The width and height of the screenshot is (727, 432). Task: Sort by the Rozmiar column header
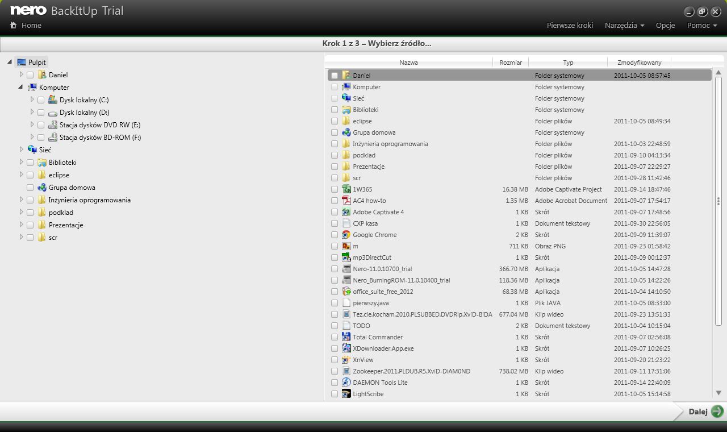(511, 63)
